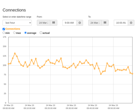Open the last hour range dropdown
The height and width of the screenshot is (110, 137).
[x=17, y=23]
